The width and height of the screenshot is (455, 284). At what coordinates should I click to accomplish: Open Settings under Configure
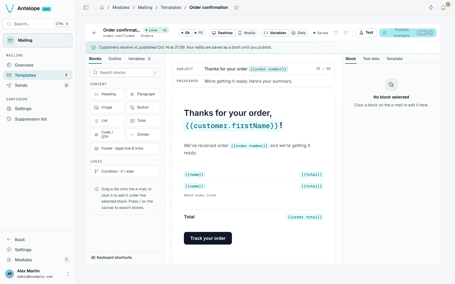38,109
